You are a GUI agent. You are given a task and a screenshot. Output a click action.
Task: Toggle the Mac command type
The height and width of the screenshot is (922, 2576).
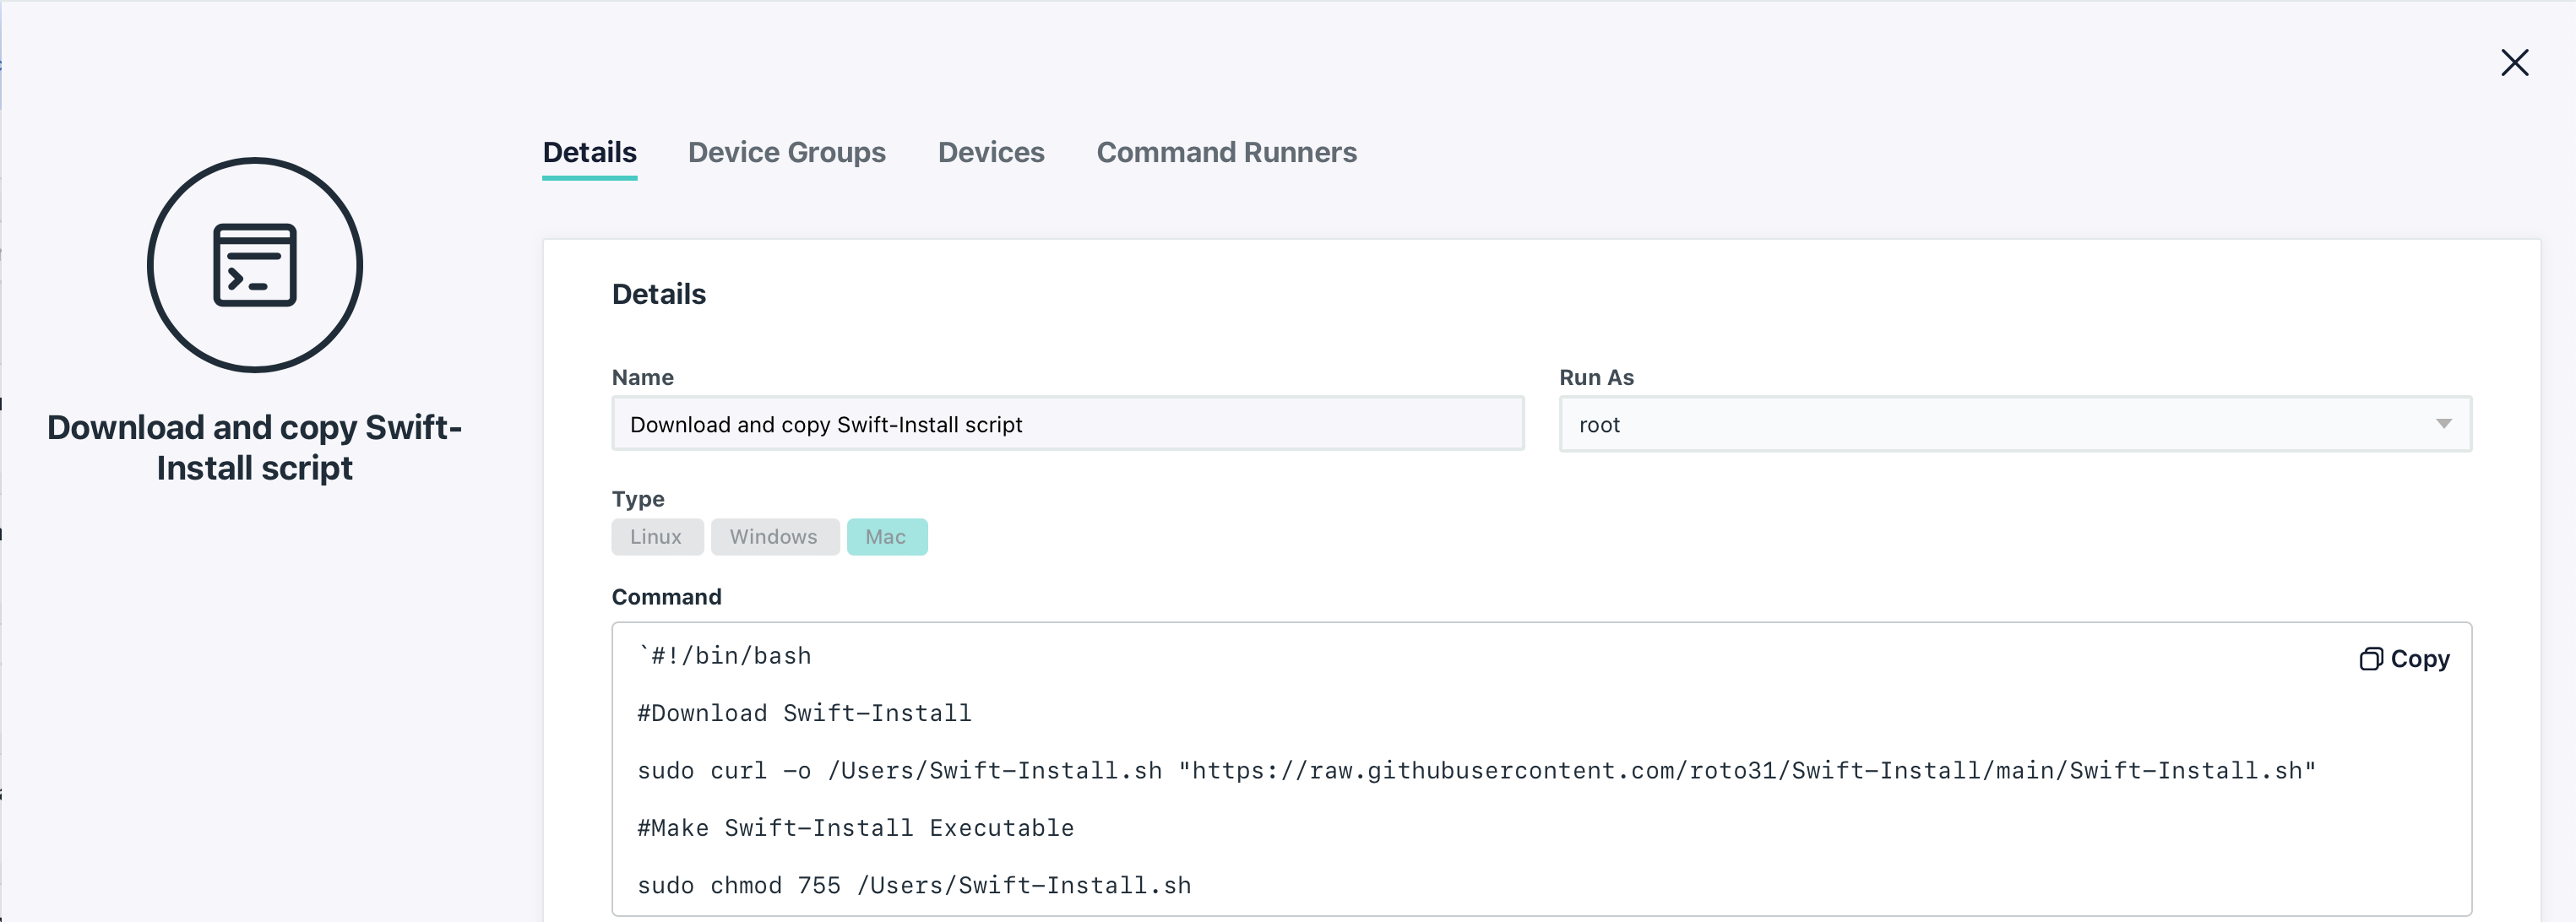coord(886,537)
